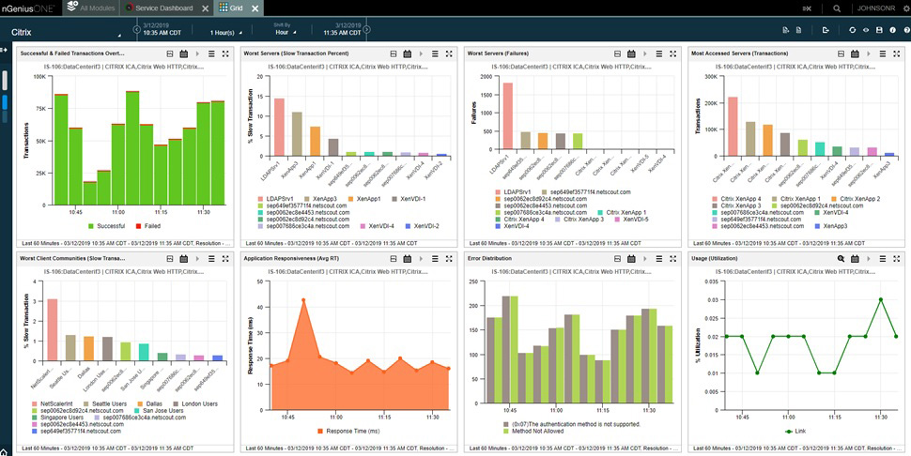911x456 pixels.
Task: Go to home icon at bottom left
Action: pyautogui.click(x=4, y=452)
